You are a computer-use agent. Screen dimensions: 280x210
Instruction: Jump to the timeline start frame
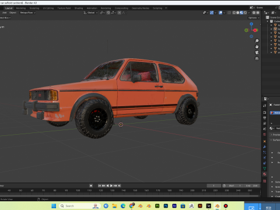[100, 185]
